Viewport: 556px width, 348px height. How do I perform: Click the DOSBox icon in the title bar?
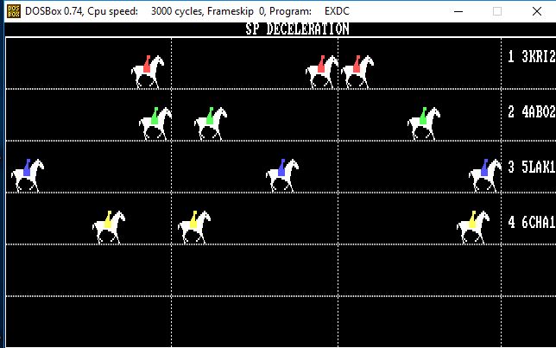14,11
